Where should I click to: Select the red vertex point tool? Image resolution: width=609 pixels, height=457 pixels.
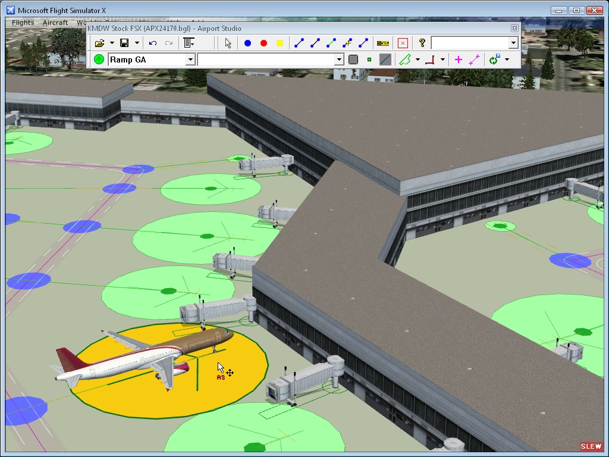(264, 43)
